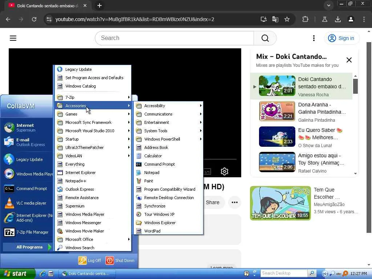Viewport: 372px width, 279px height.
Task: Click Shut Down button
Action: pos(120,260)
